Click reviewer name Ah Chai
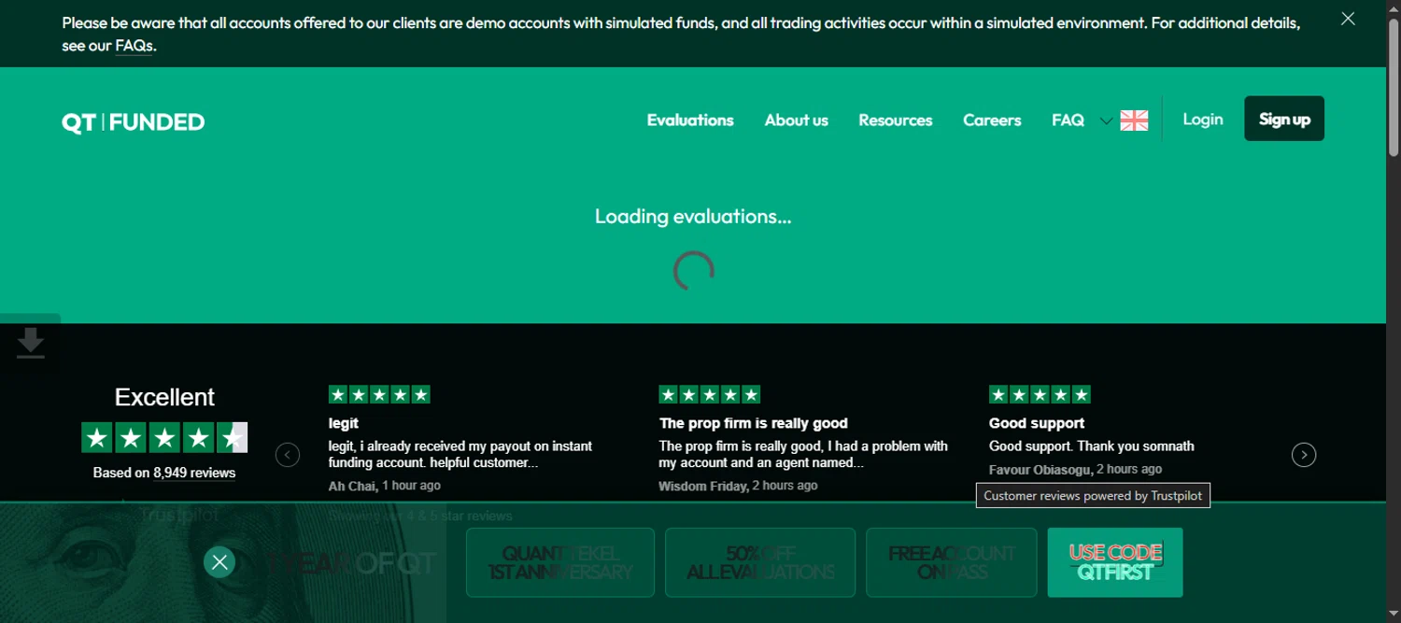 [352, 486]
